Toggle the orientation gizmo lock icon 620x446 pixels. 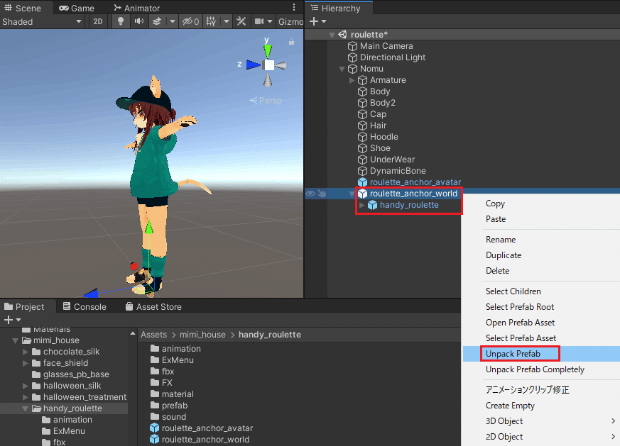(291, 41)
